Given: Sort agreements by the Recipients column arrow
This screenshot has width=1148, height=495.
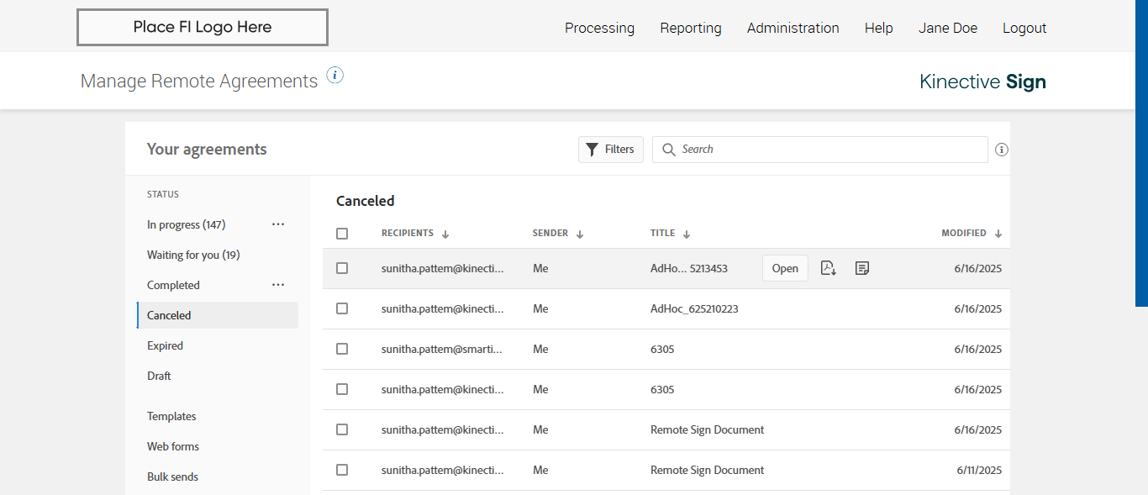Looking at the screenshot, I should coord(445,234).
